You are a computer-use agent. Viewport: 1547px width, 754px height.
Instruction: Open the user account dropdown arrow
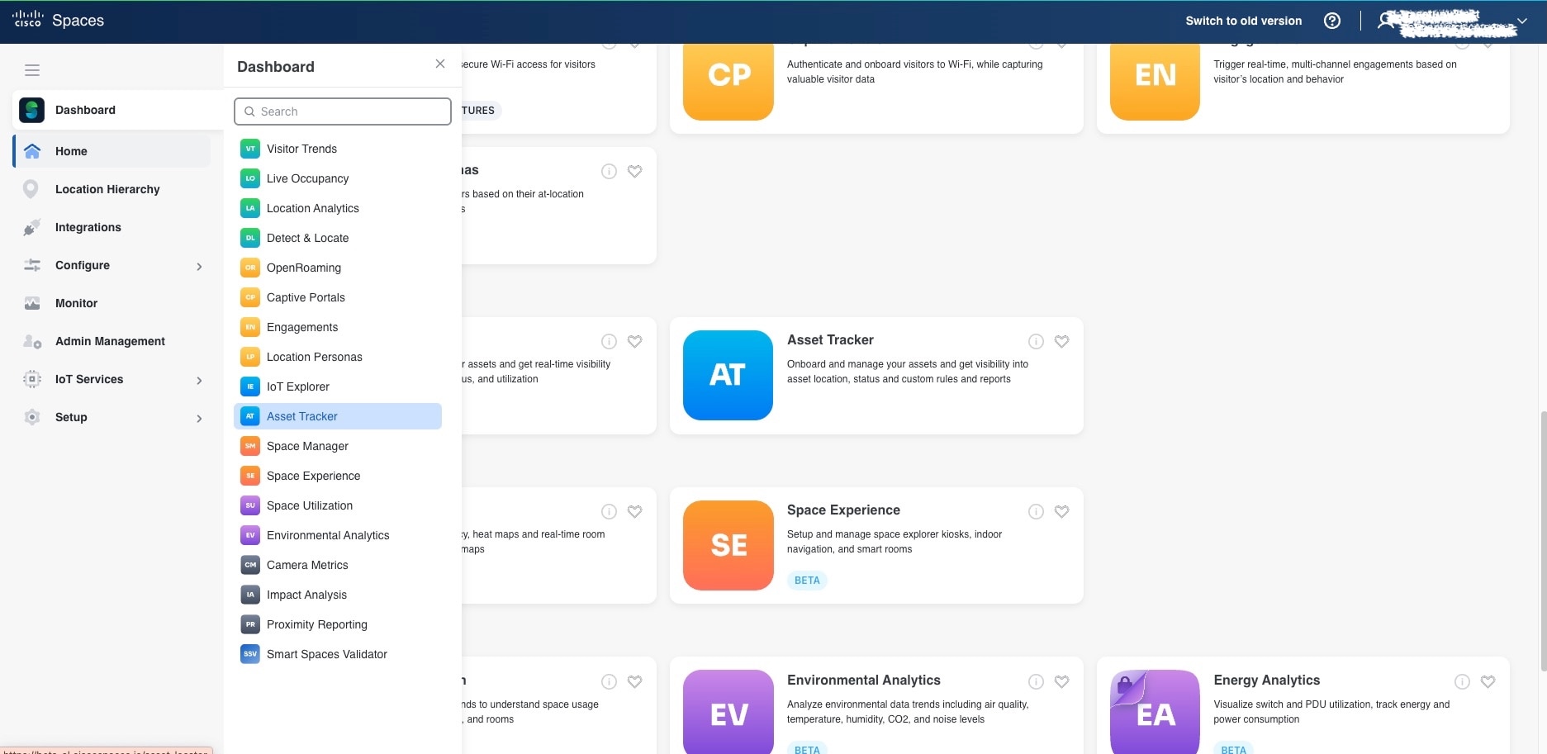(x=1522, y=21)
